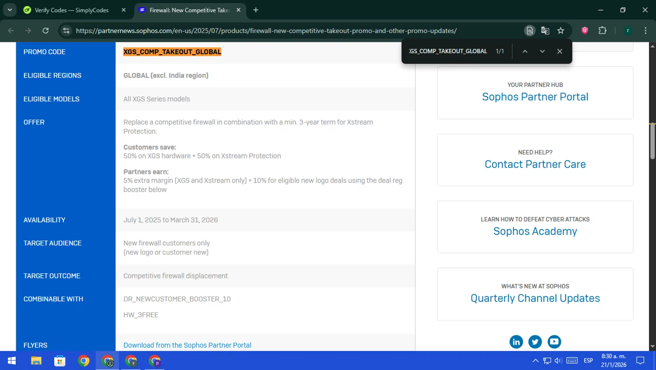Open the extensions puzzle icon
Viewport: 656px width, 370px height.
(x=602, y=31)
